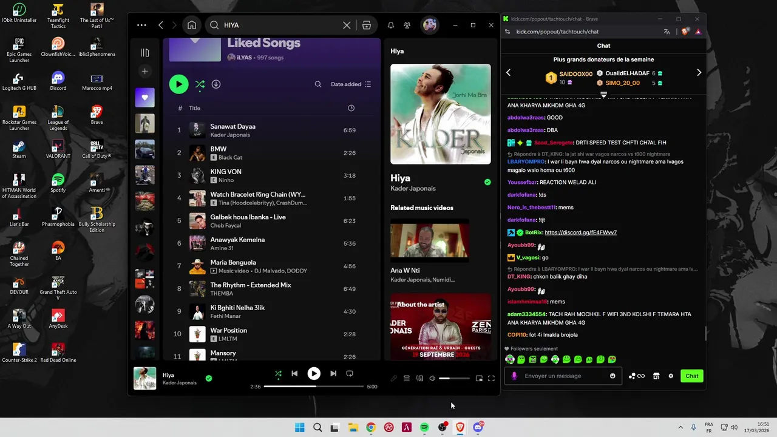Open Friend Activity icon in Spotify
The width and height of the screenshot is (777, 437).
(x=407, y=25)
